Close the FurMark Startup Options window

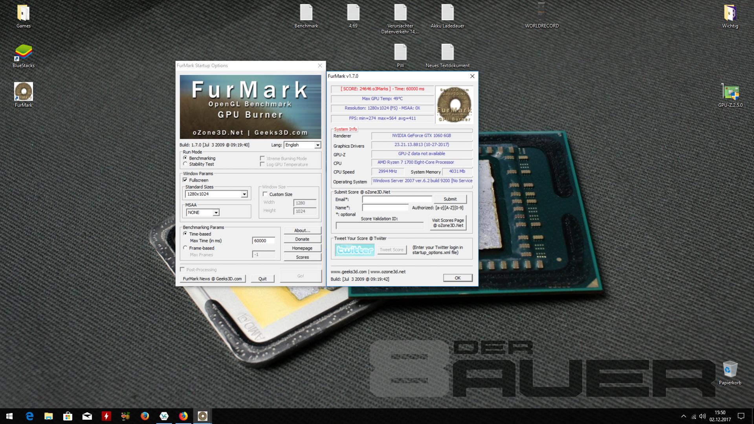pyautogui.click(x=320, y=66)
